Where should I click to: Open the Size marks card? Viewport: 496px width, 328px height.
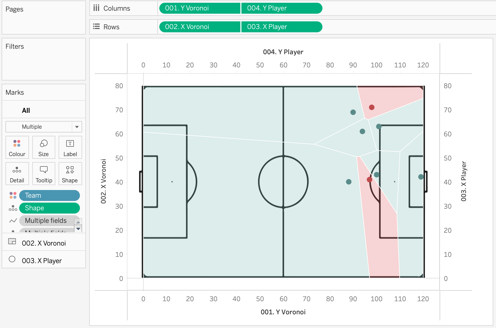(x=44, y=147)
